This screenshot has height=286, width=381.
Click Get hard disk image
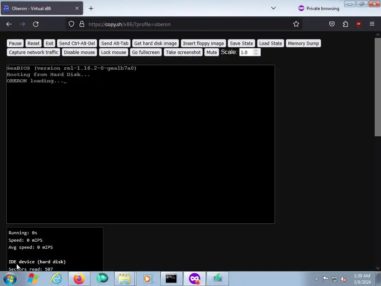click(x=156, y=43)
